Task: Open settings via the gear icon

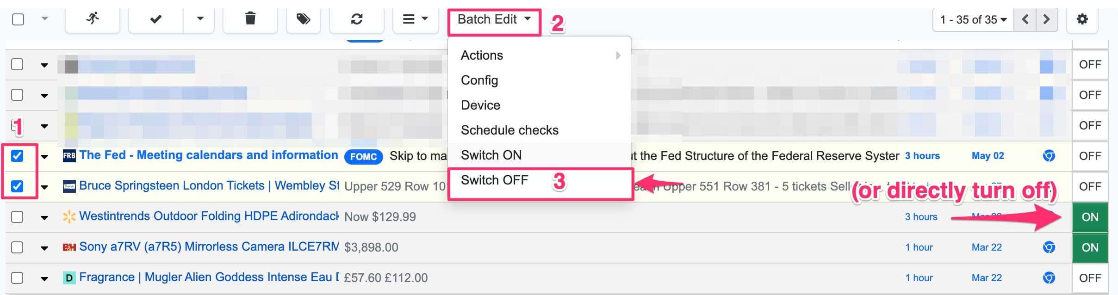Action: (1082, 19)
